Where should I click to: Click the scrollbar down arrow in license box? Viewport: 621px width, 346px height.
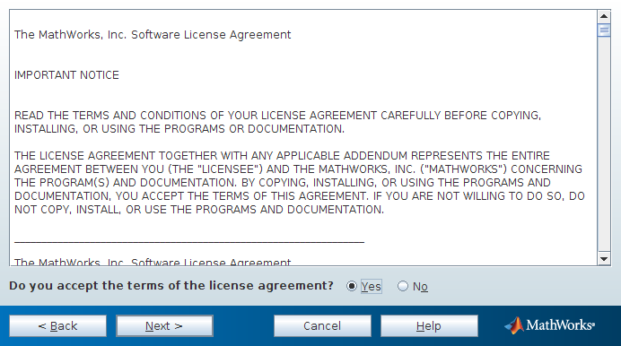point(604,259)
